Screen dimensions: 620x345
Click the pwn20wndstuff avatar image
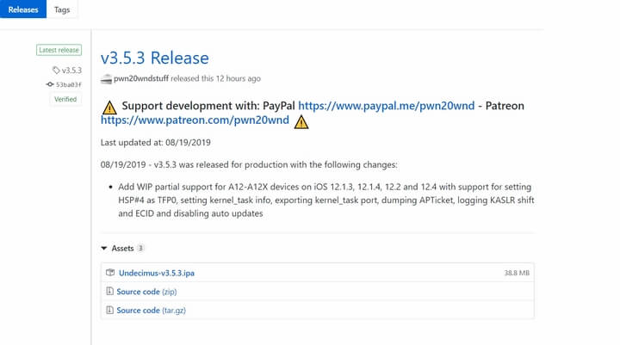click(106, 78)
